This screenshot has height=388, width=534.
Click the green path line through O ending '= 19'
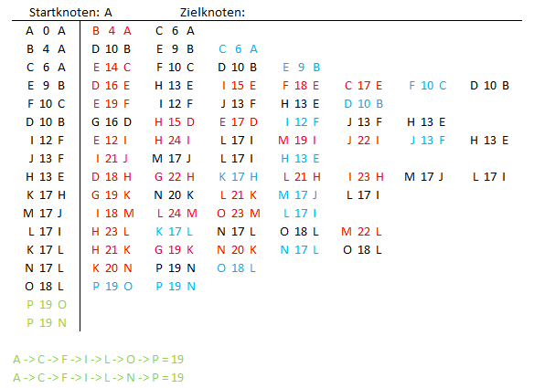pos(99,360)
